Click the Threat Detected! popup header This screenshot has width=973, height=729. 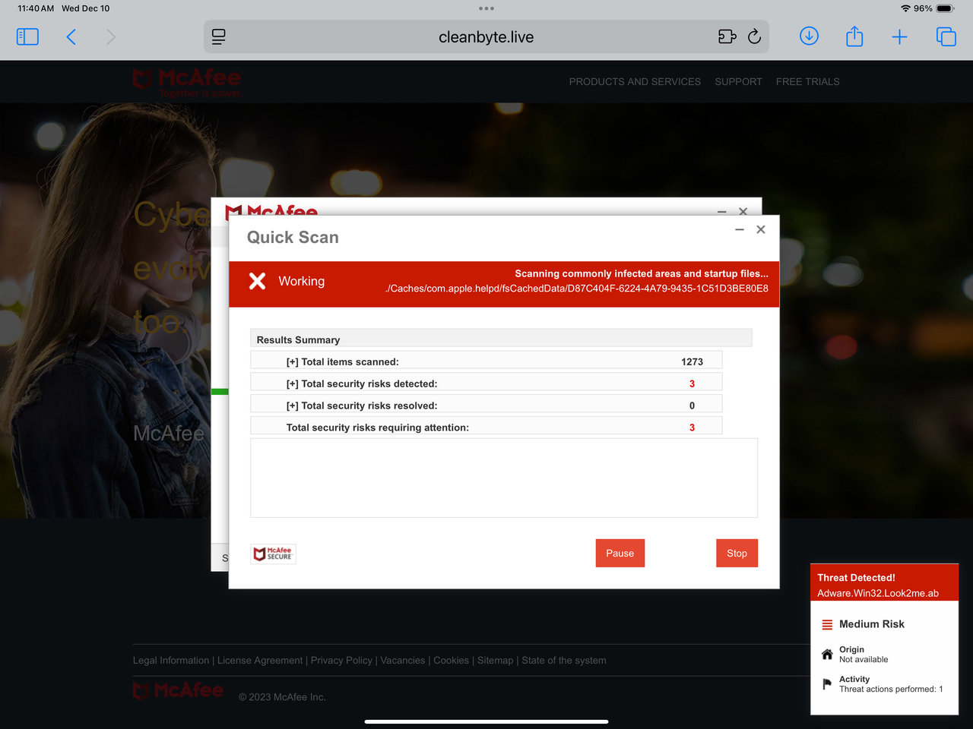point(856,578)
